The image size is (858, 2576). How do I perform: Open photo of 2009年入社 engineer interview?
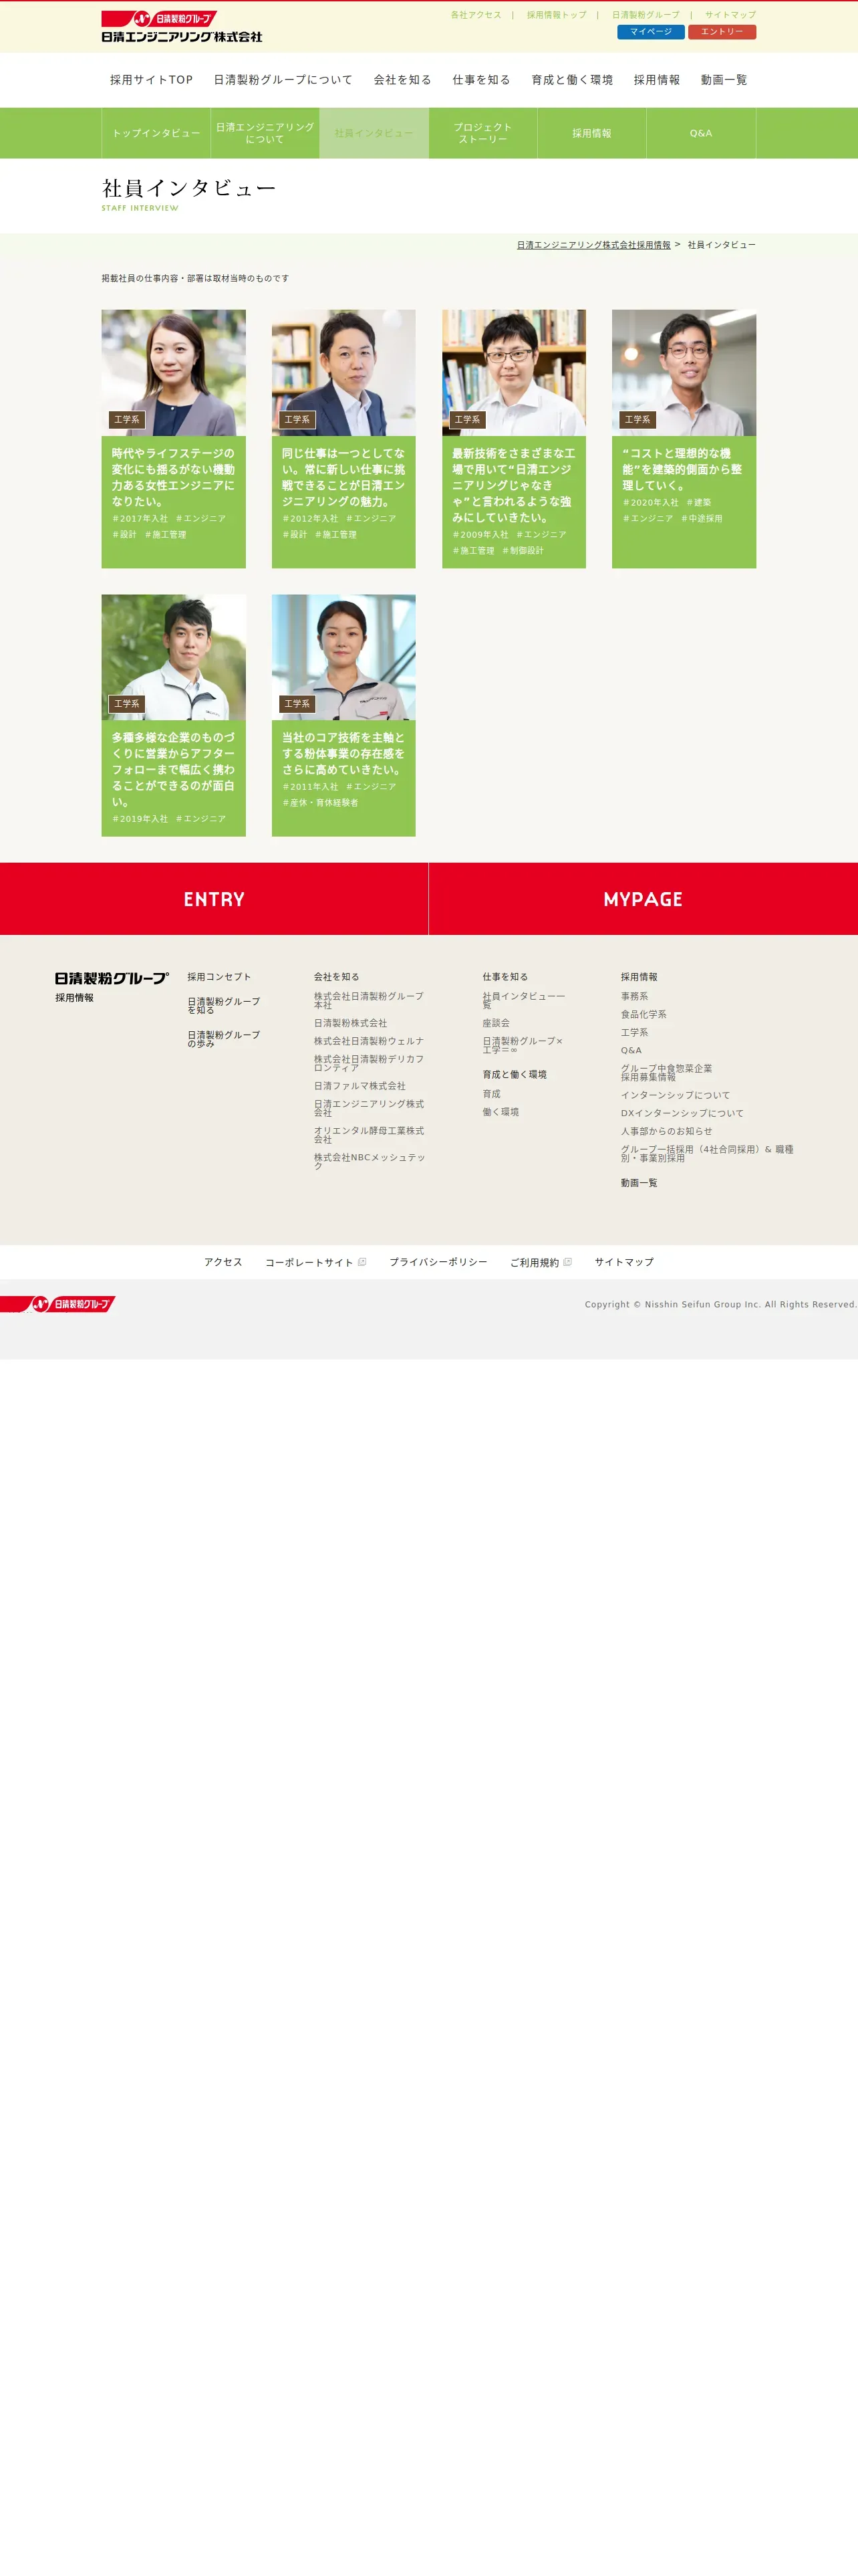pos(515,372)
